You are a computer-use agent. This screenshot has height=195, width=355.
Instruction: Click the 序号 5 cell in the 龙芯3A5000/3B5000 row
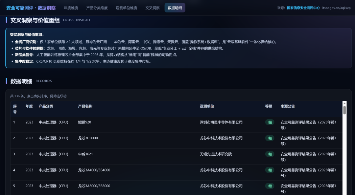click(14, 186)
